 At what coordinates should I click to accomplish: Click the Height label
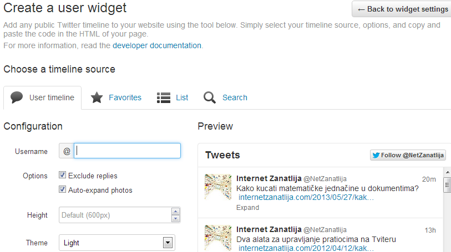coord(37,215)
